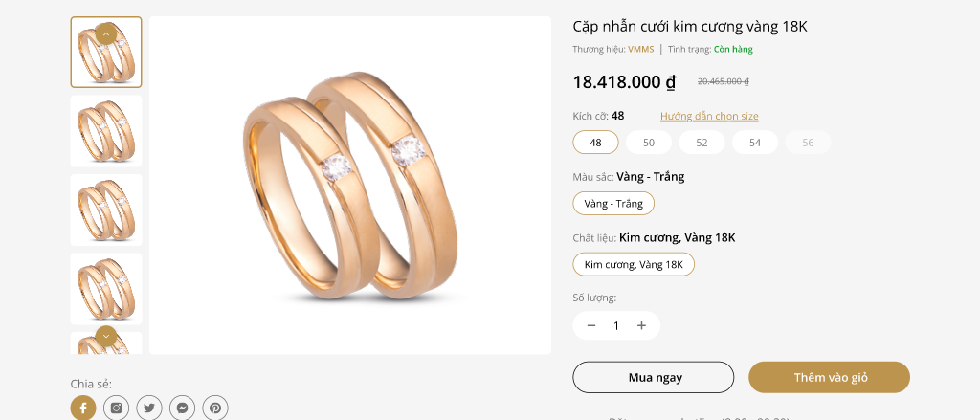This screenshot has width=980, height=420.
Task: View the second ring thumbnail
Action: pos(106,131)
